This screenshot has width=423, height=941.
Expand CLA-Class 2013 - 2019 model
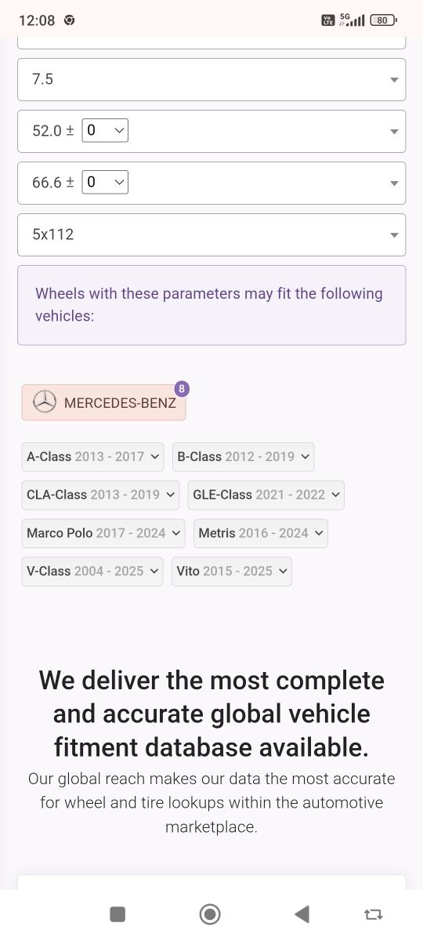click(x=100, y=495)
